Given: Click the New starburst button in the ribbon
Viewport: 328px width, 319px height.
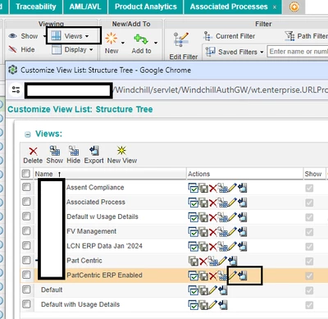Looking at the screenshot, I should 112,43.
